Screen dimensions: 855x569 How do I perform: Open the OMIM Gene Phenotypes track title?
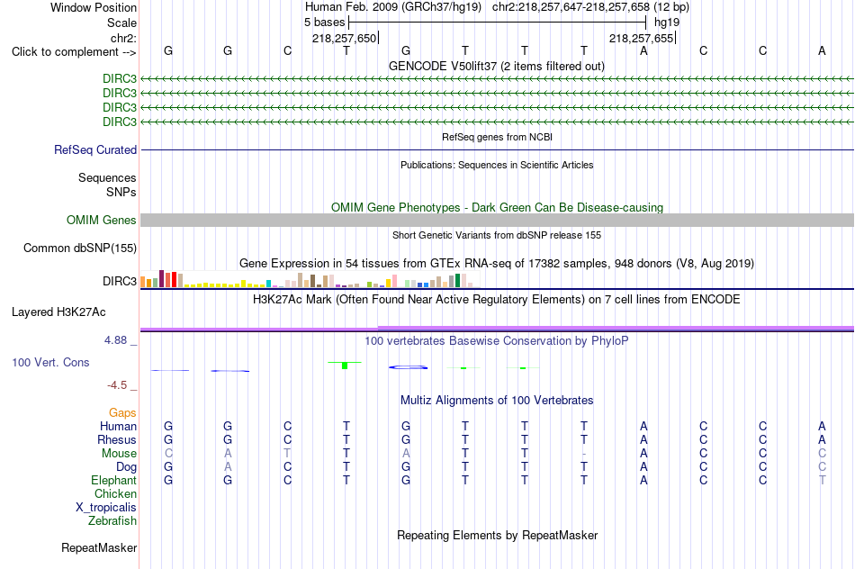point(497,207)
